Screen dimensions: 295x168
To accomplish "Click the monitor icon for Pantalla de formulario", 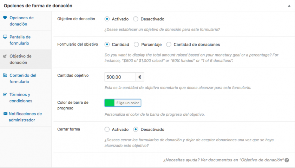I will 5,37.
